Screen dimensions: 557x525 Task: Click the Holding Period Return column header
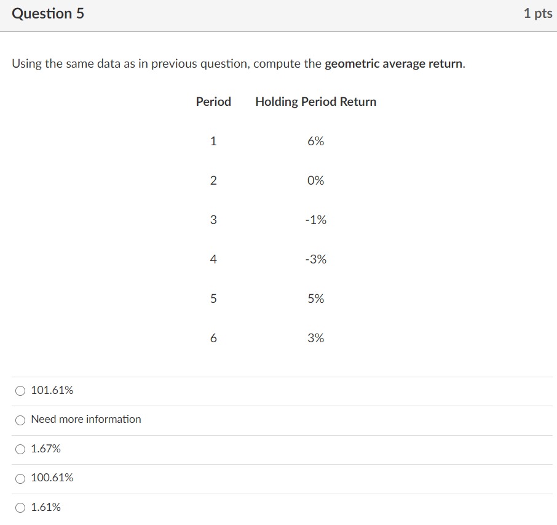(x=316, y=102)
